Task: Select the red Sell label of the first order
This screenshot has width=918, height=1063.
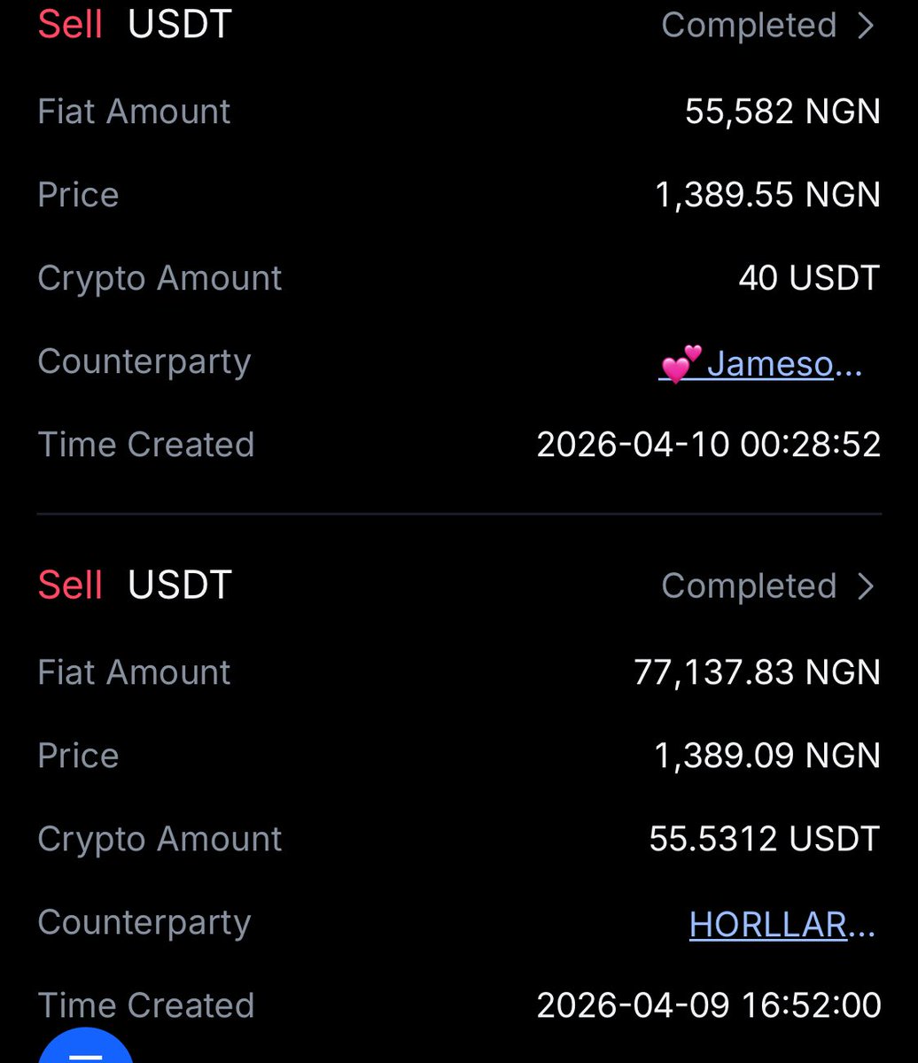Action: pyautogui.click(x=70, y=25)
